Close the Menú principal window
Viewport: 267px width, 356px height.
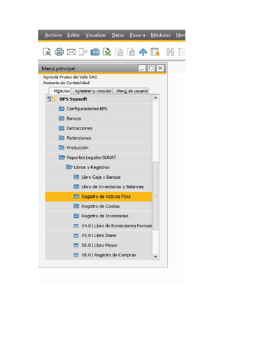click(x=160, y=68)
